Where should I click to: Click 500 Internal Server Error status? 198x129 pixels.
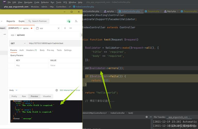tap(70, 90)
